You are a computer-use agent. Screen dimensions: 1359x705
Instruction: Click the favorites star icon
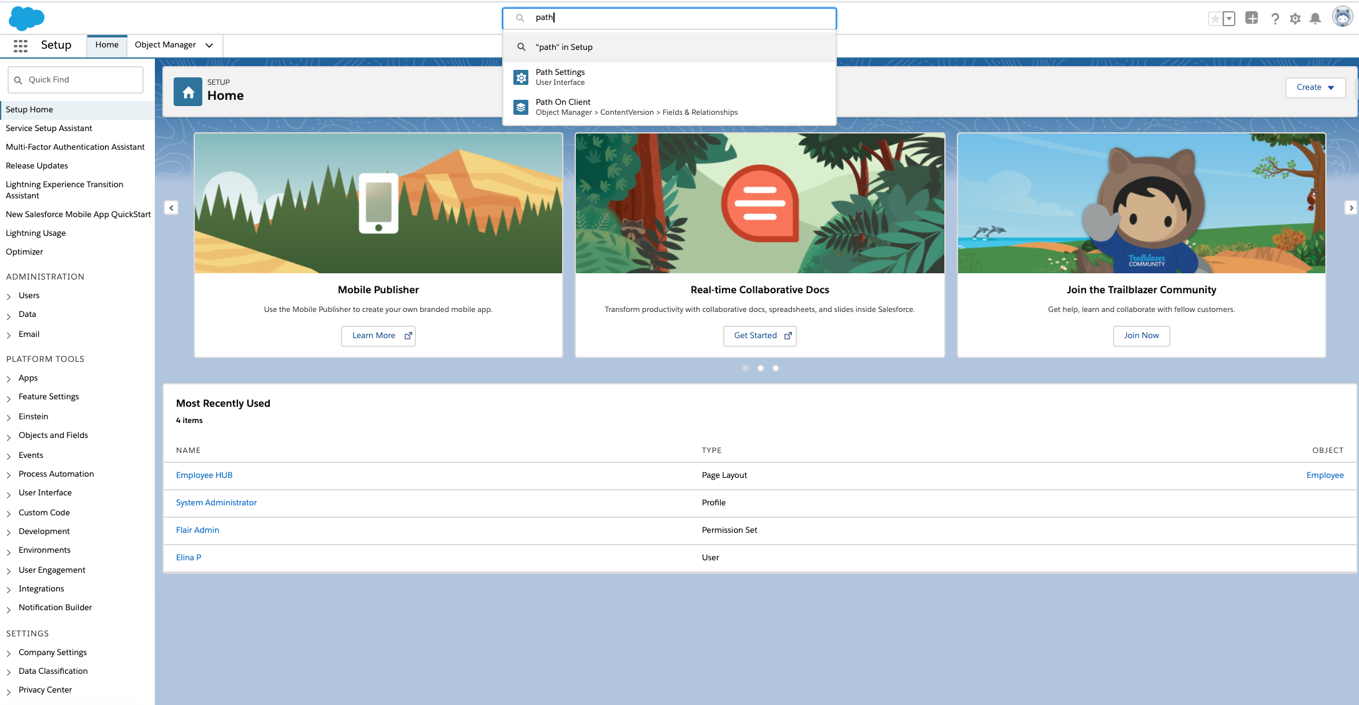pyautogui.click(x=1215, y=19)
